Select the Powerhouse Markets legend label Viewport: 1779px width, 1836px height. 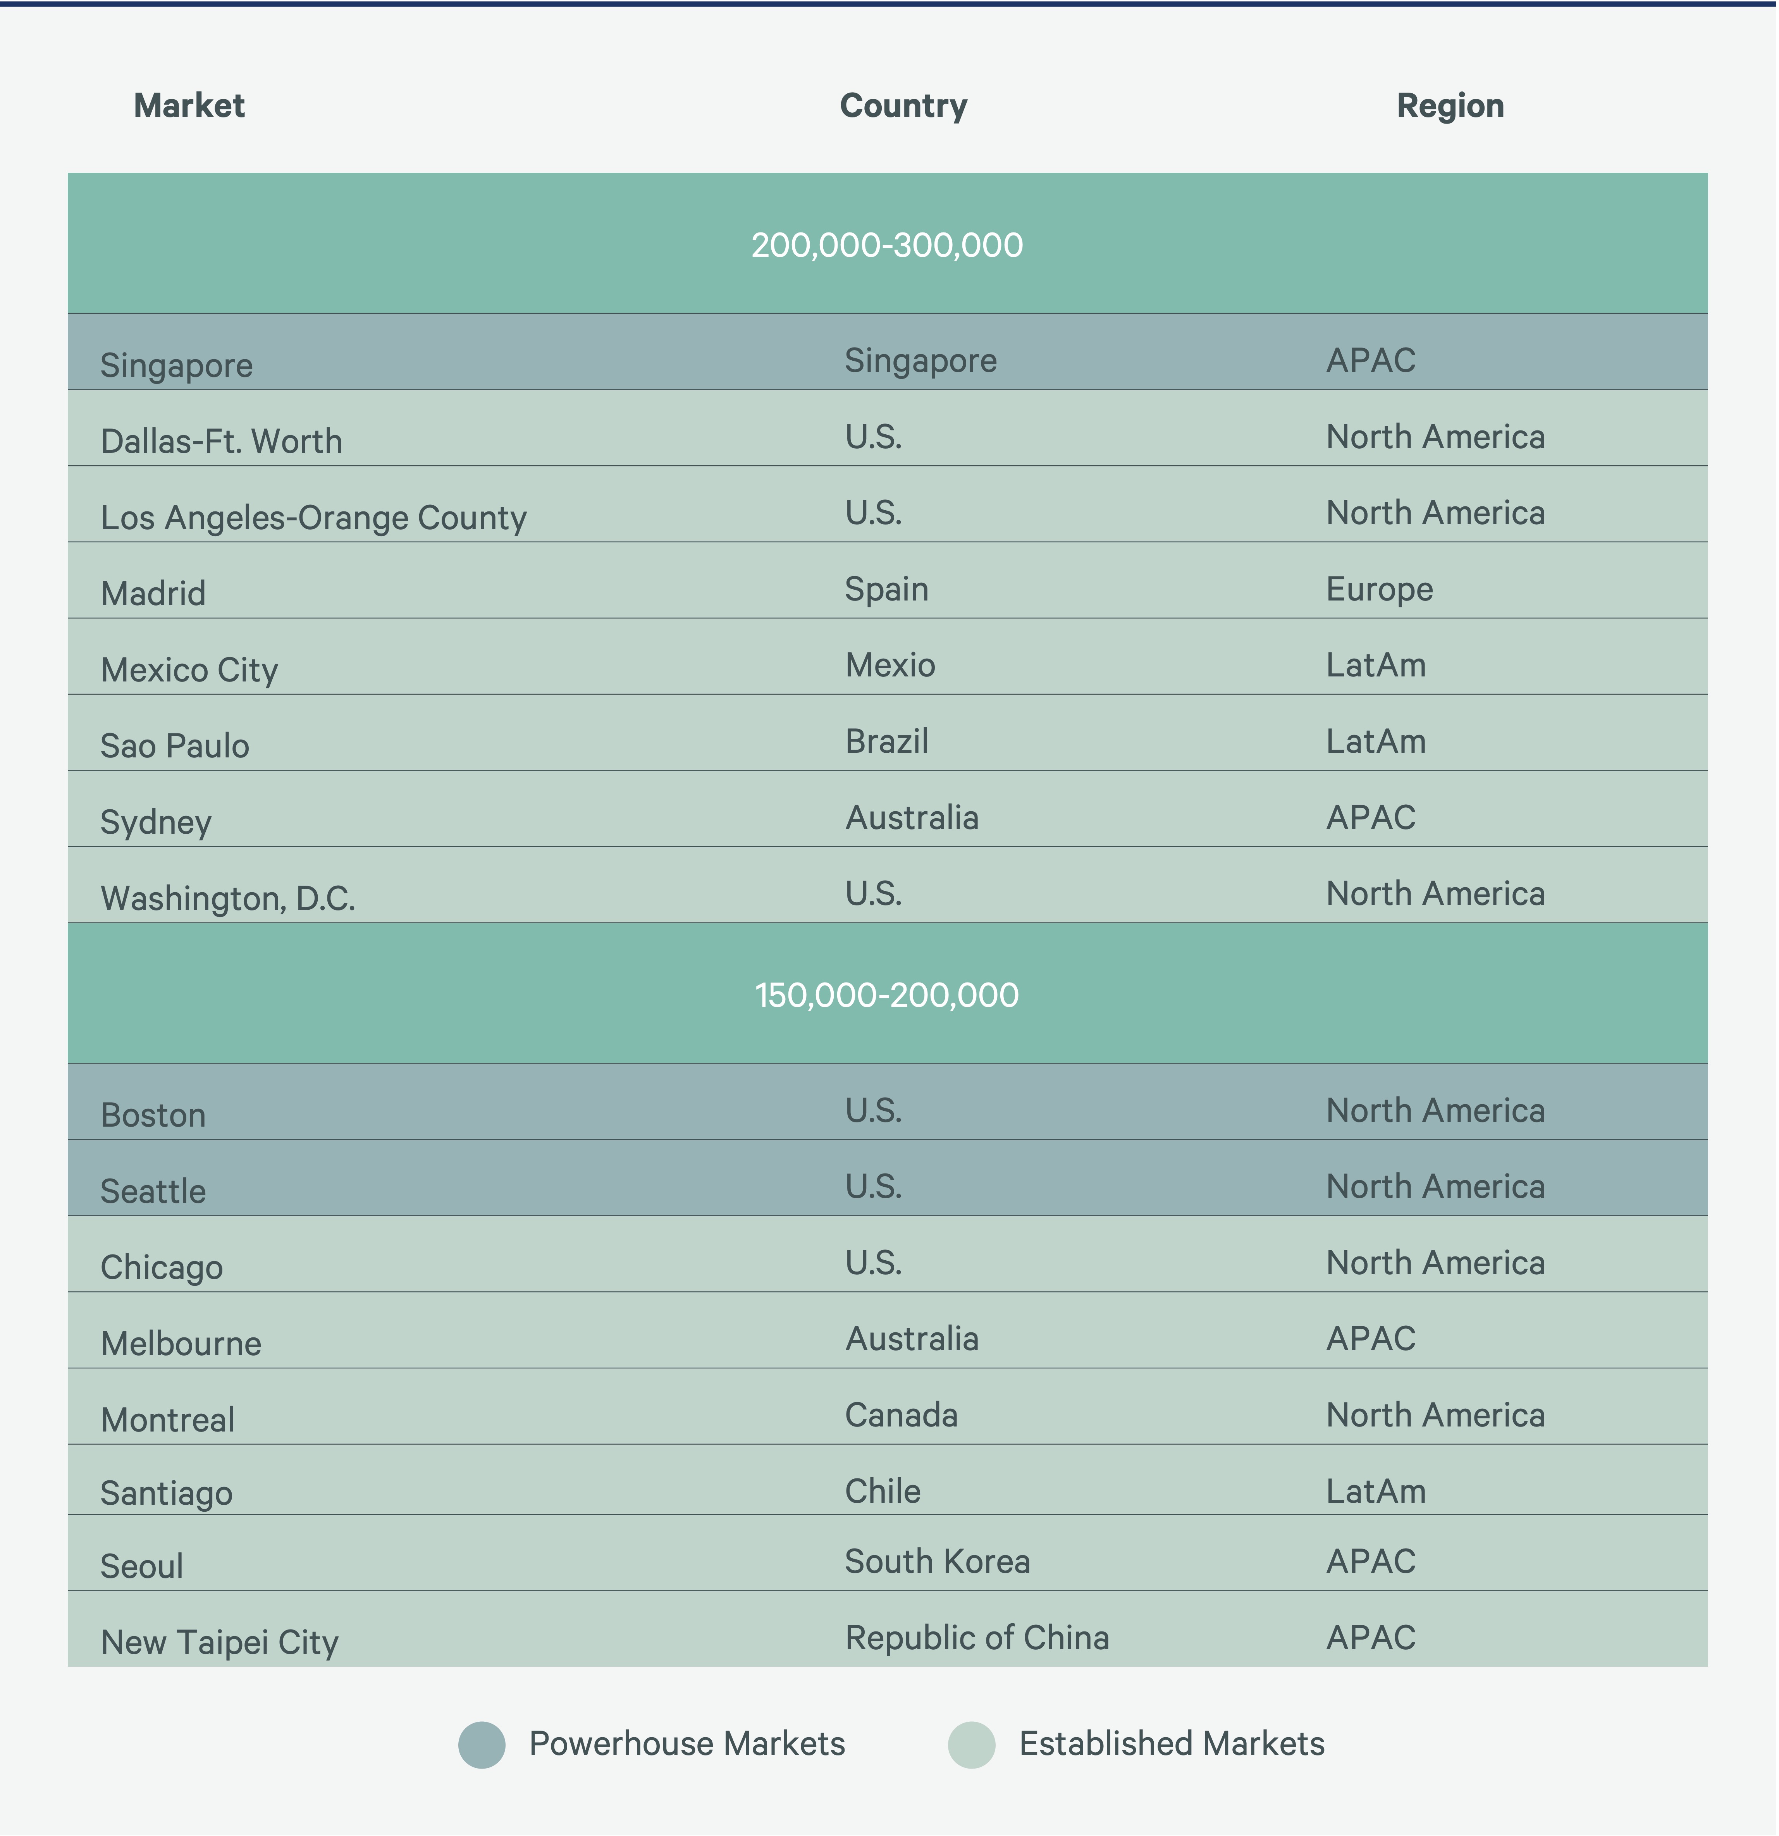(x=688, y=1743)
